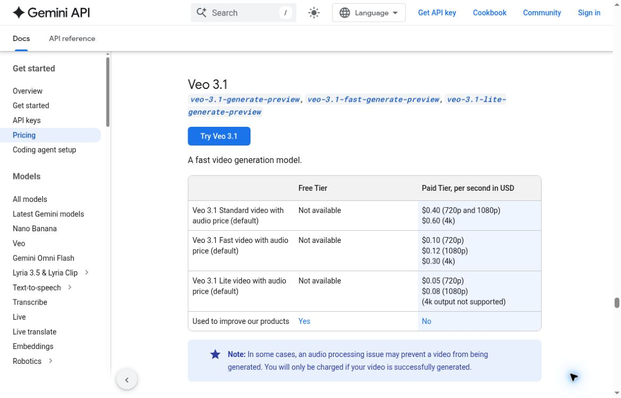
Task: Expand the Text-to-speech chevron
Action: (70, 287)
